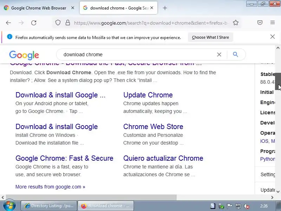
Task: Open the tracking protection shield icon
Action: click(x=58, y=23)
